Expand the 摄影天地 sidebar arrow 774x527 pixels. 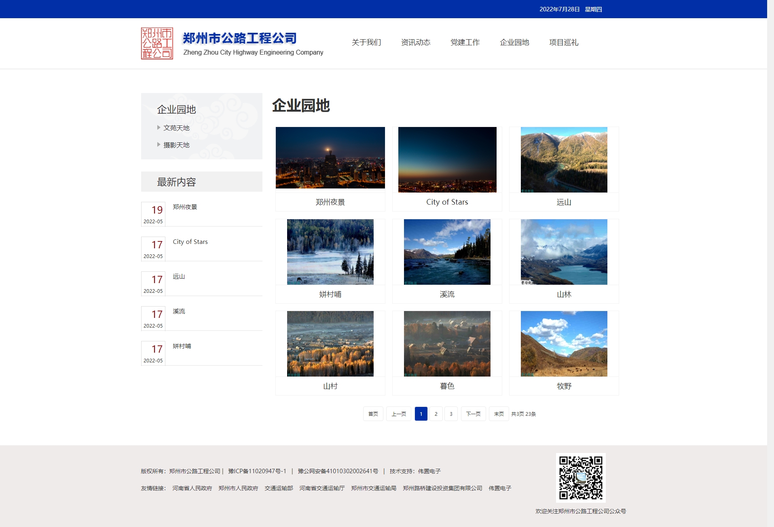(159, 144)
